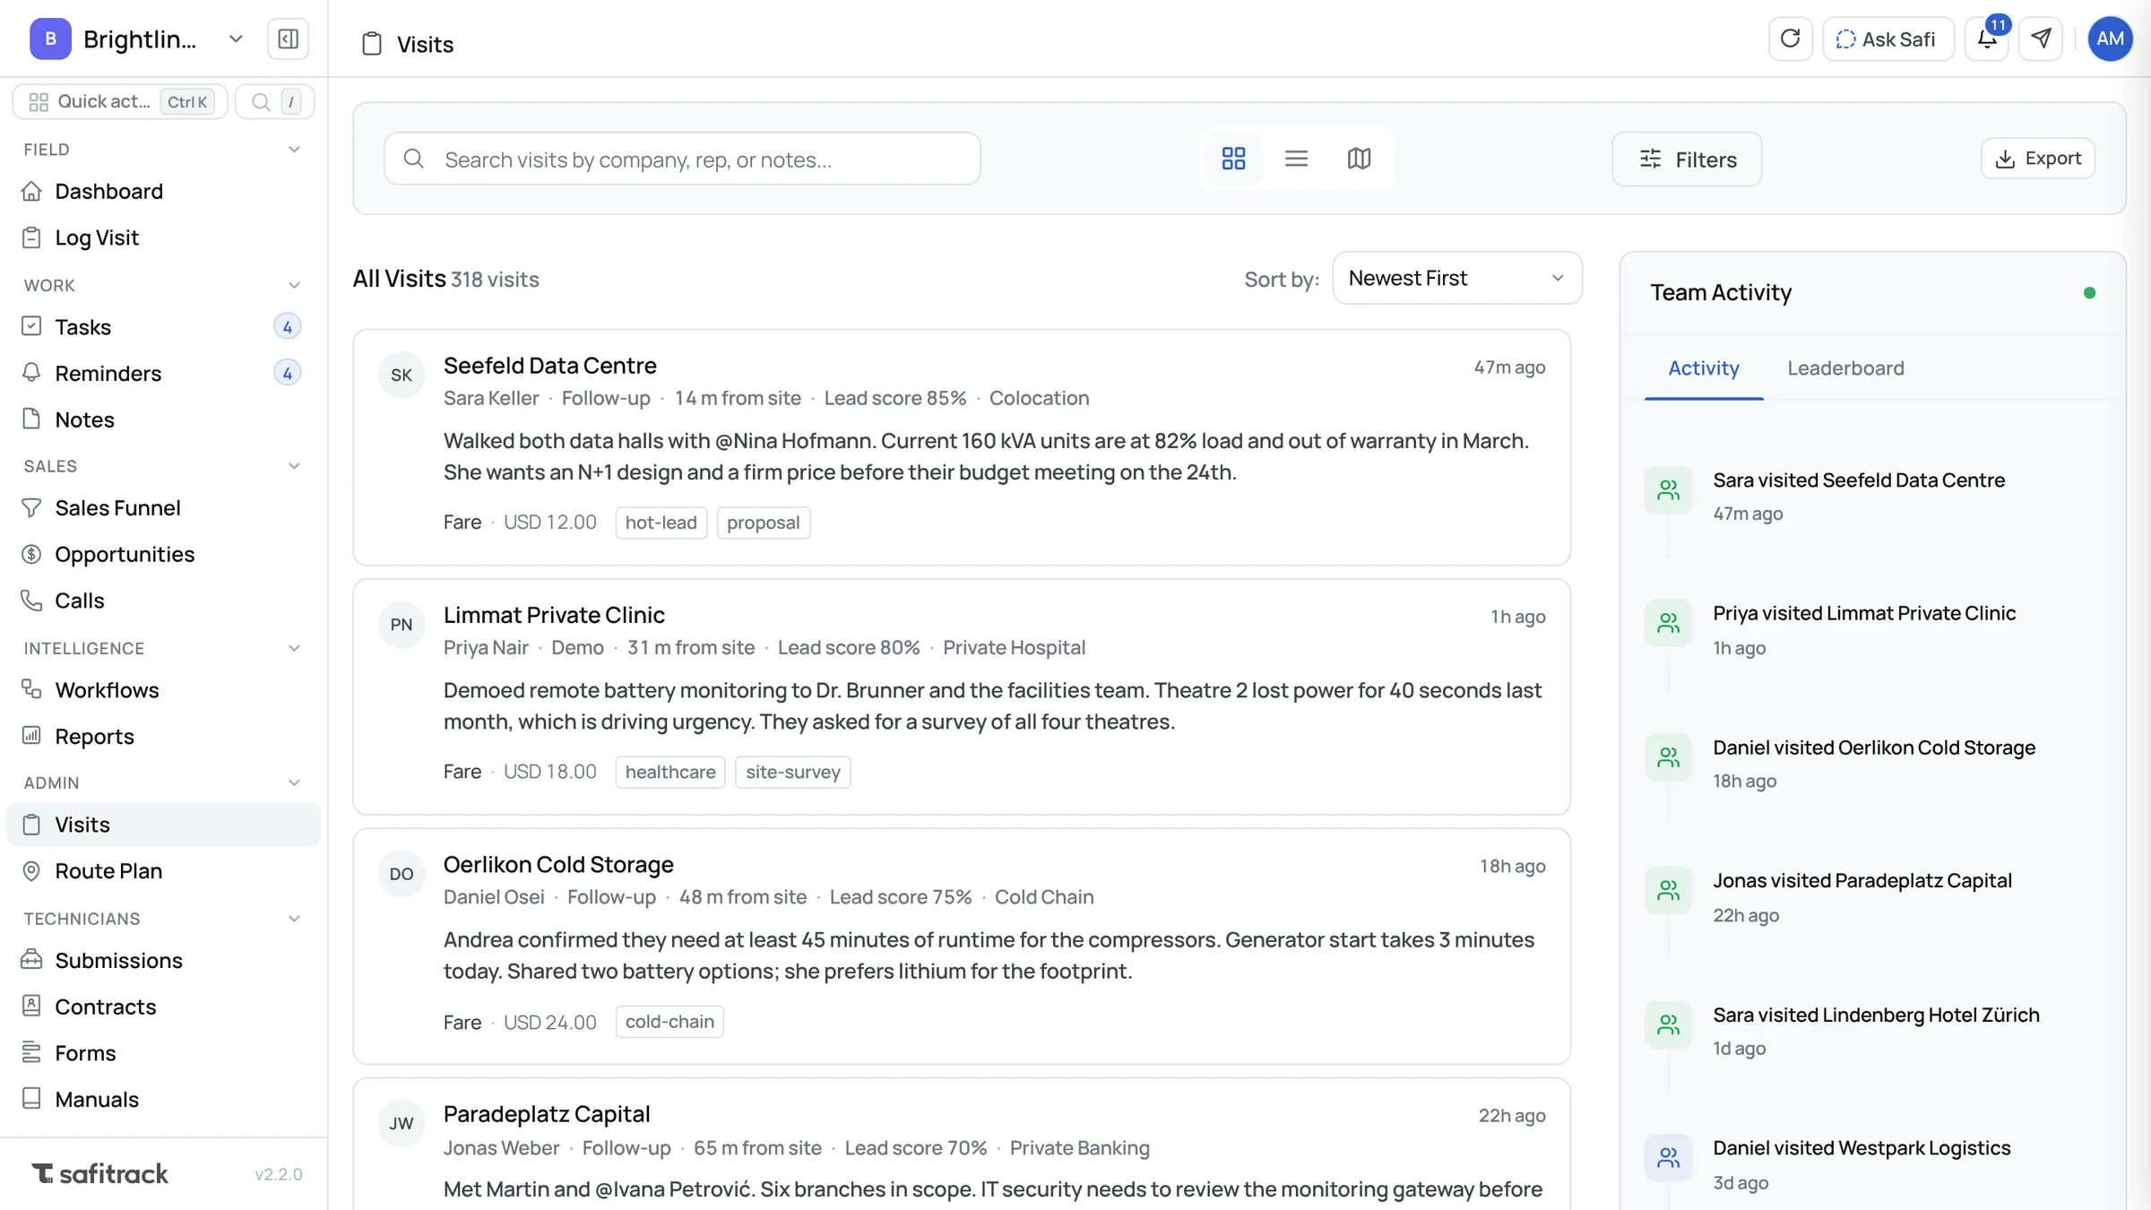The width and height of the screenshot is (2151, 1210).
Task: Collapse the FIELD section
Action: 294,150
